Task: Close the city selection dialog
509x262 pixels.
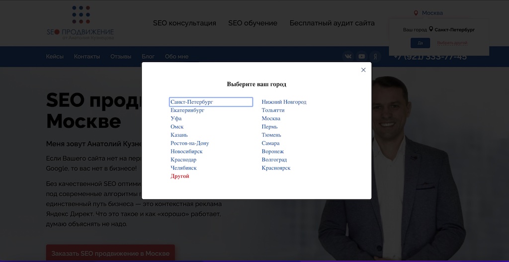Action: 363,70
